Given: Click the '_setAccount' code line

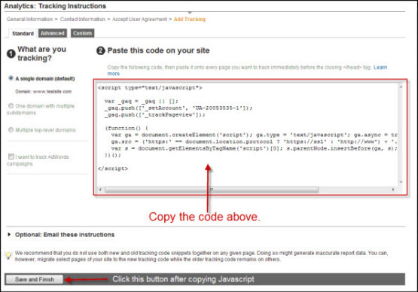Looking at the screenshot, I should coord(178,108).
